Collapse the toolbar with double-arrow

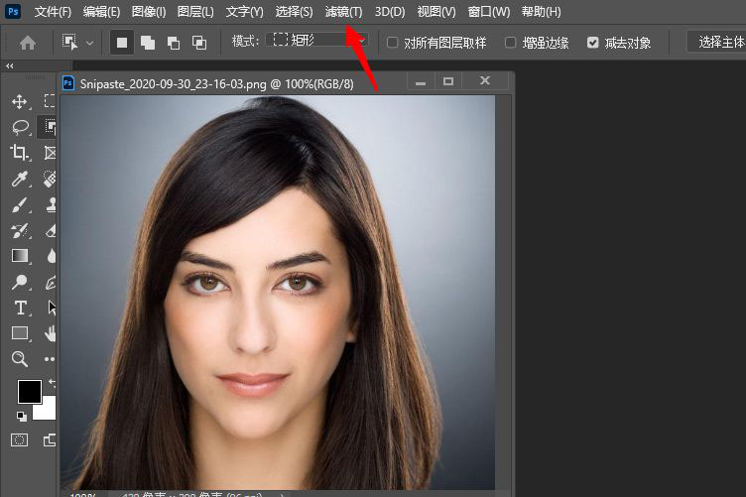10,66
